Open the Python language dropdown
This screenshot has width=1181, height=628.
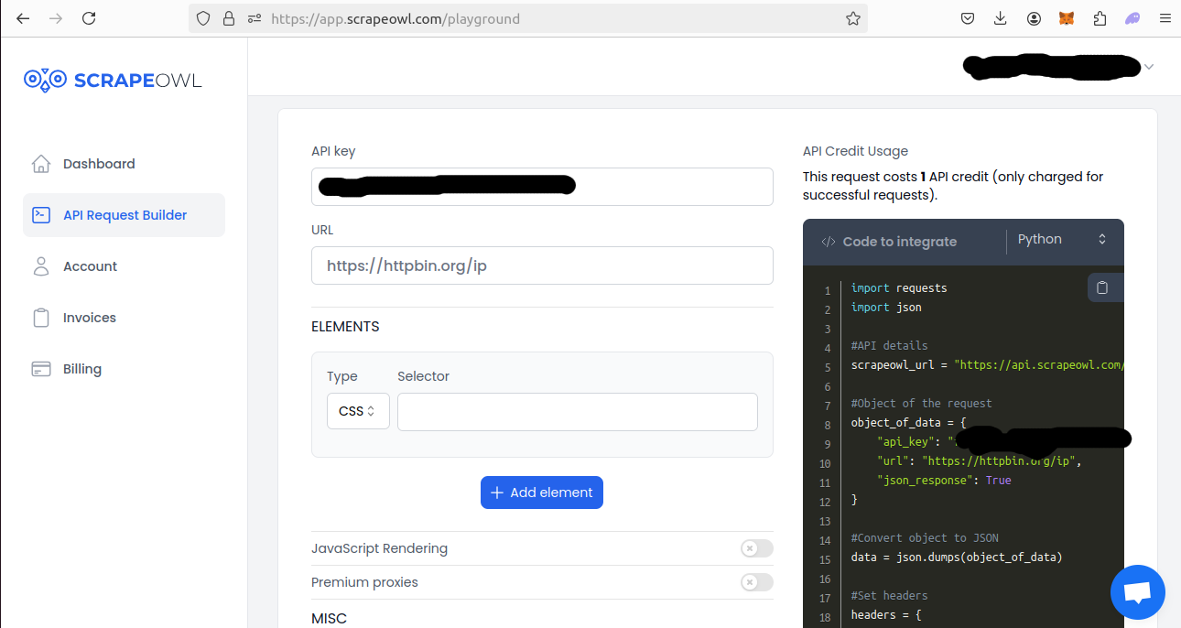point(1062,239)
